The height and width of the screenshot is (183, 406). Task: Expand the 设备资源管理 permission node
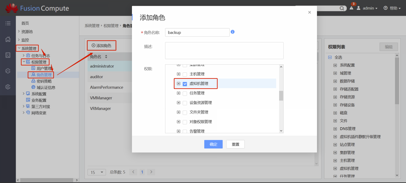[178, 103]
